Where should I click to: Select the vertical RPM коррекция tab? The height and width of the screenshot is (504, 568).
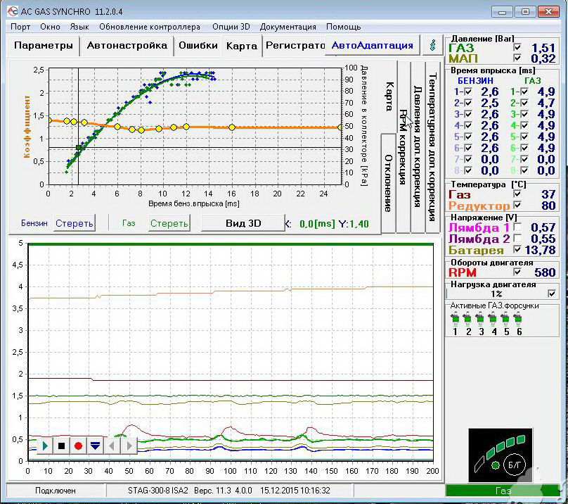click(403, 147)
